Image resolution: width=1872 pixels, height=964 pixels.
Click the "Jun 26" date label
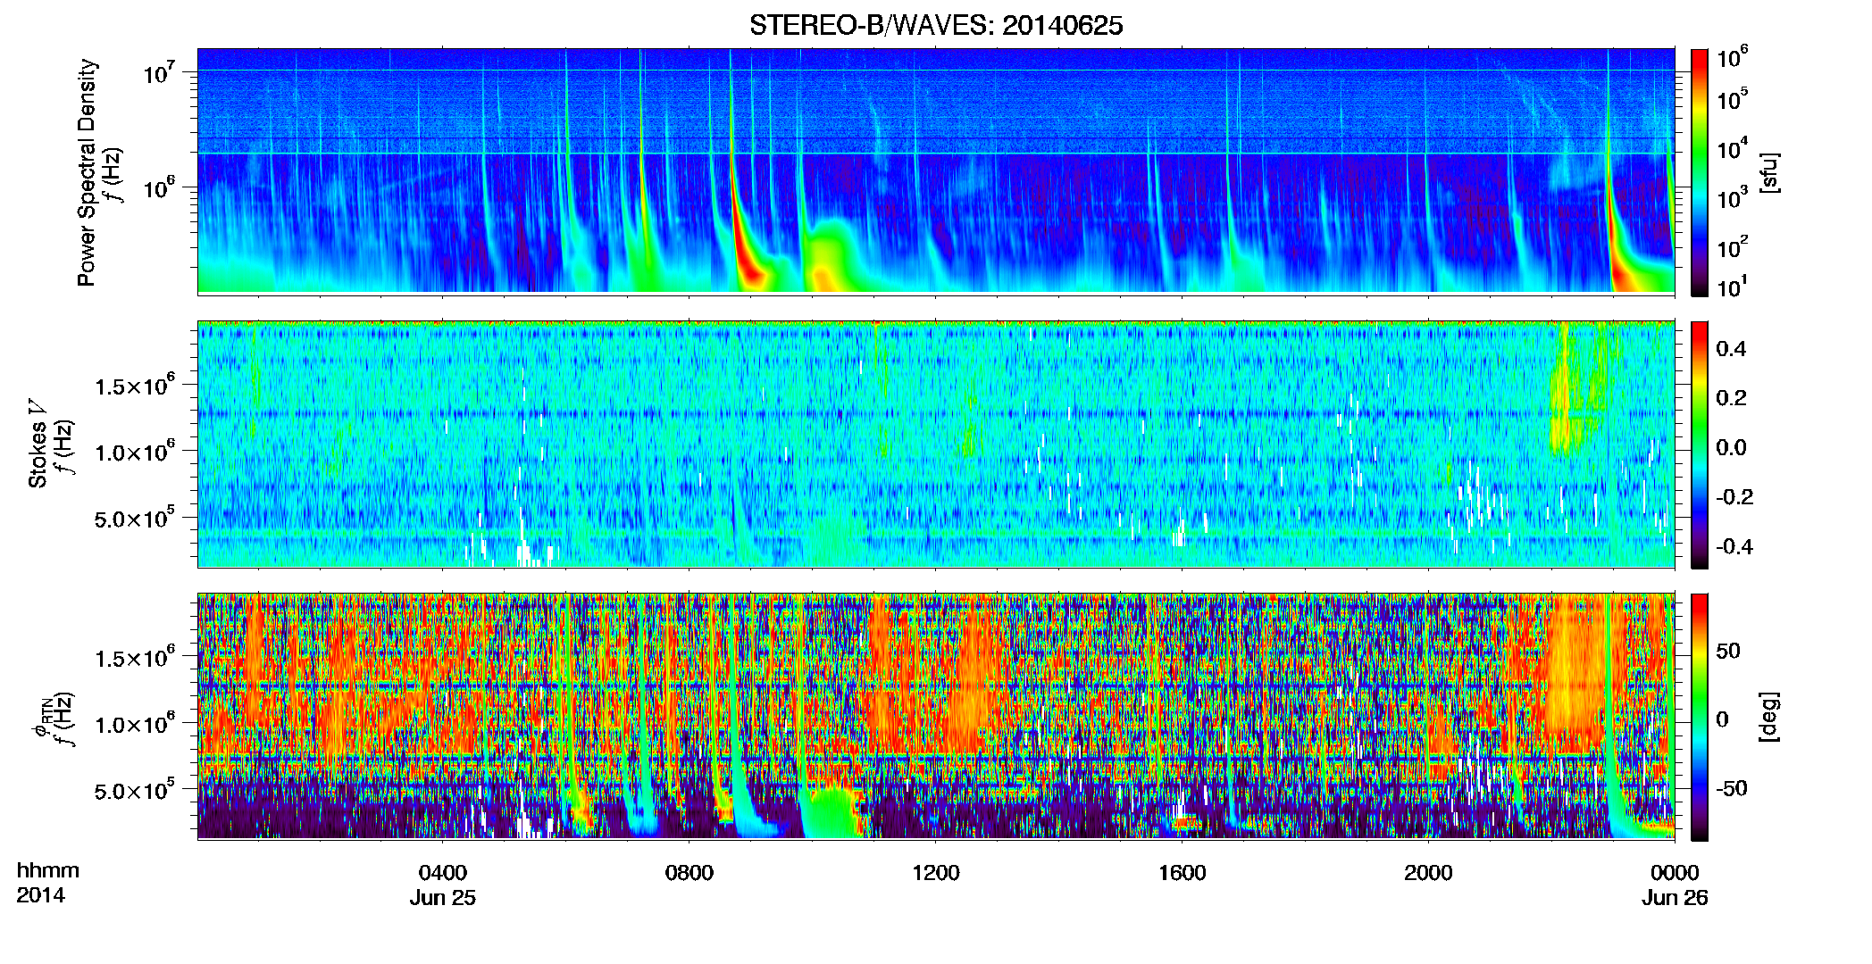point(1675,898)
